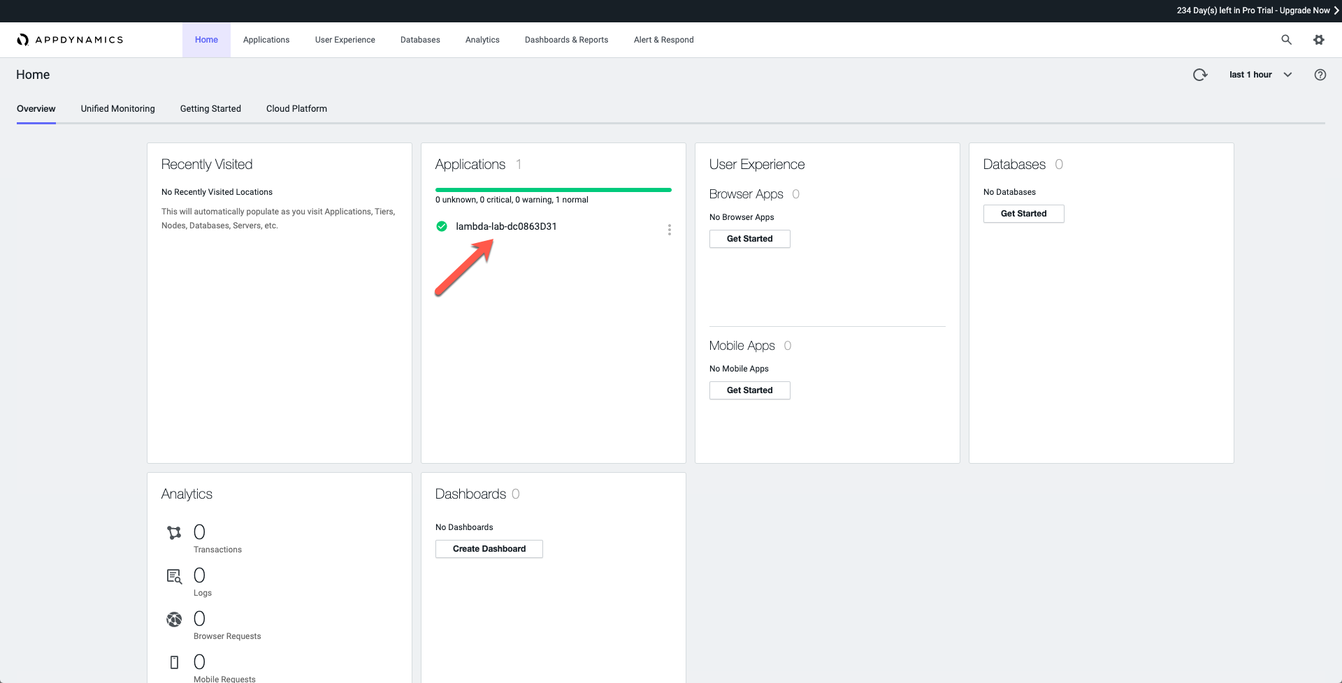The width and height of the screenshot is (1342, 683).
Task: Click the 'No Recently Visited Locations' text
Action: coord(217,192)
